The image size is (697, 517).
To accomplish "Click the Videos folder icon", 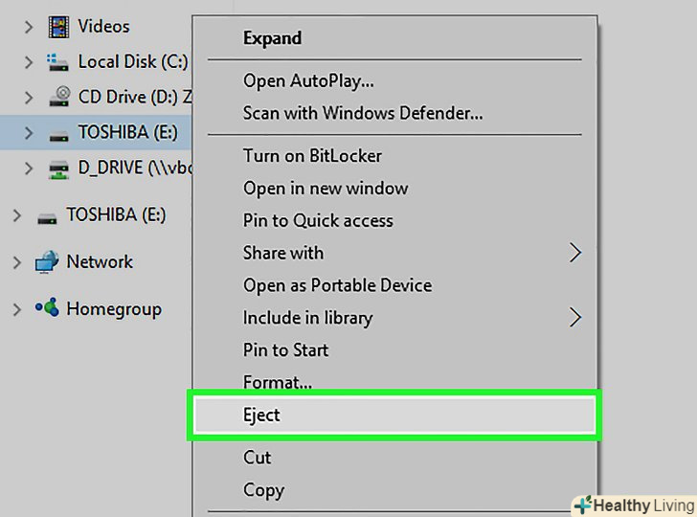I will pos(58,26).
